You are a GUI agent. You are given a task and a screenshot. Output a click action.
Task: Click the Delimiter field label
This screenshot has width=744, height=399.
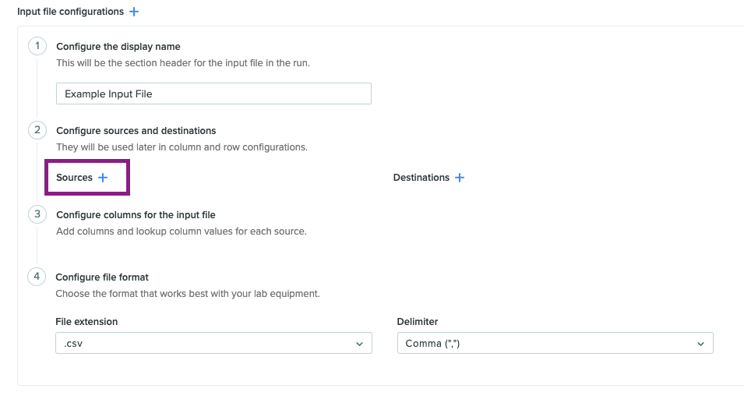[x=417, y=322]
